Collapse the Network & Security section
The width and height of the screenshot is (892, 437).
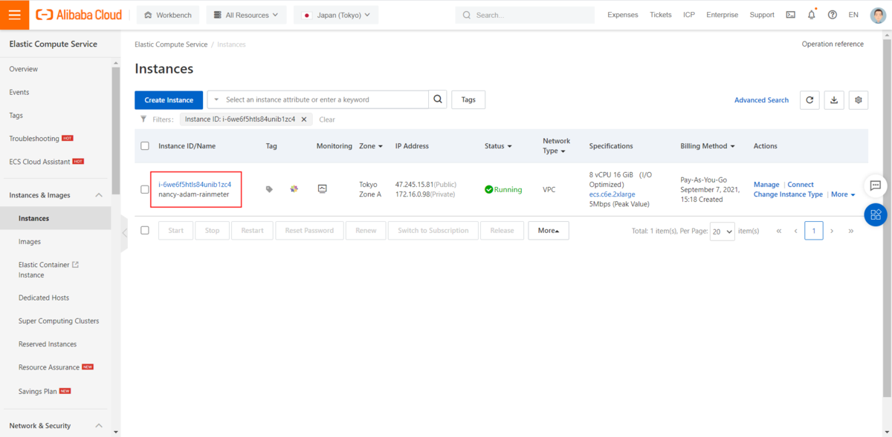pos(99,426)
